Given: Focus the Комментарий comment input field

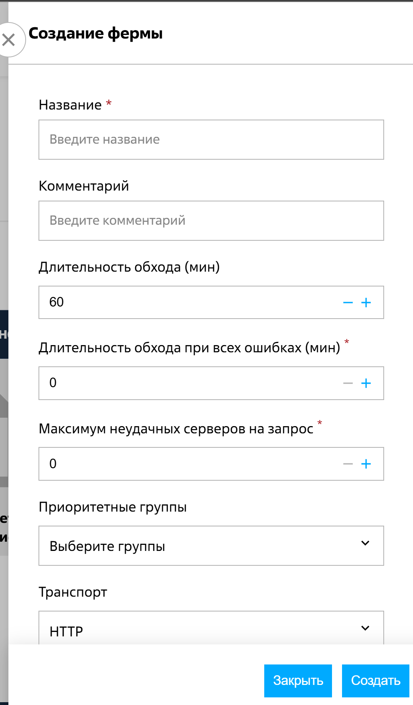Looking at the screenshot, I should click(211, 221).
